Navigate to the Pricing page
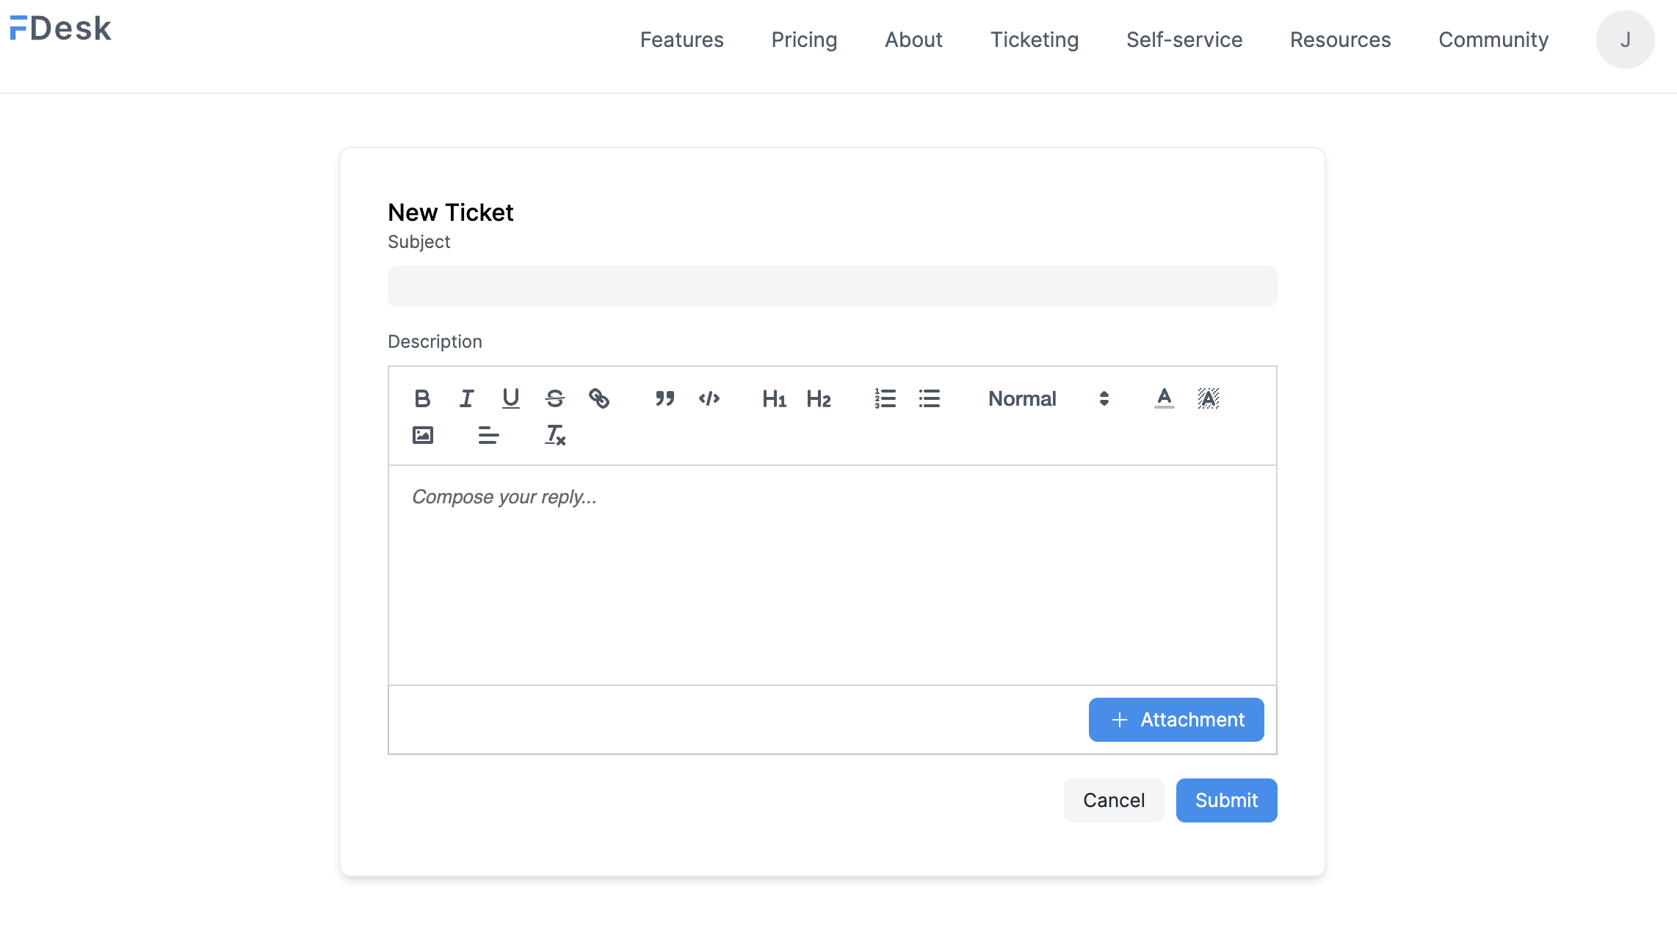 click(804, 40)
